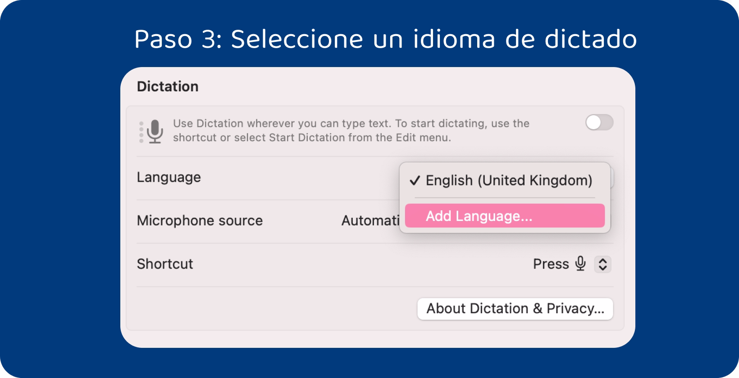Enable the Dictation toggle switch
The image size is (739, 378).
tap(599, 123)
